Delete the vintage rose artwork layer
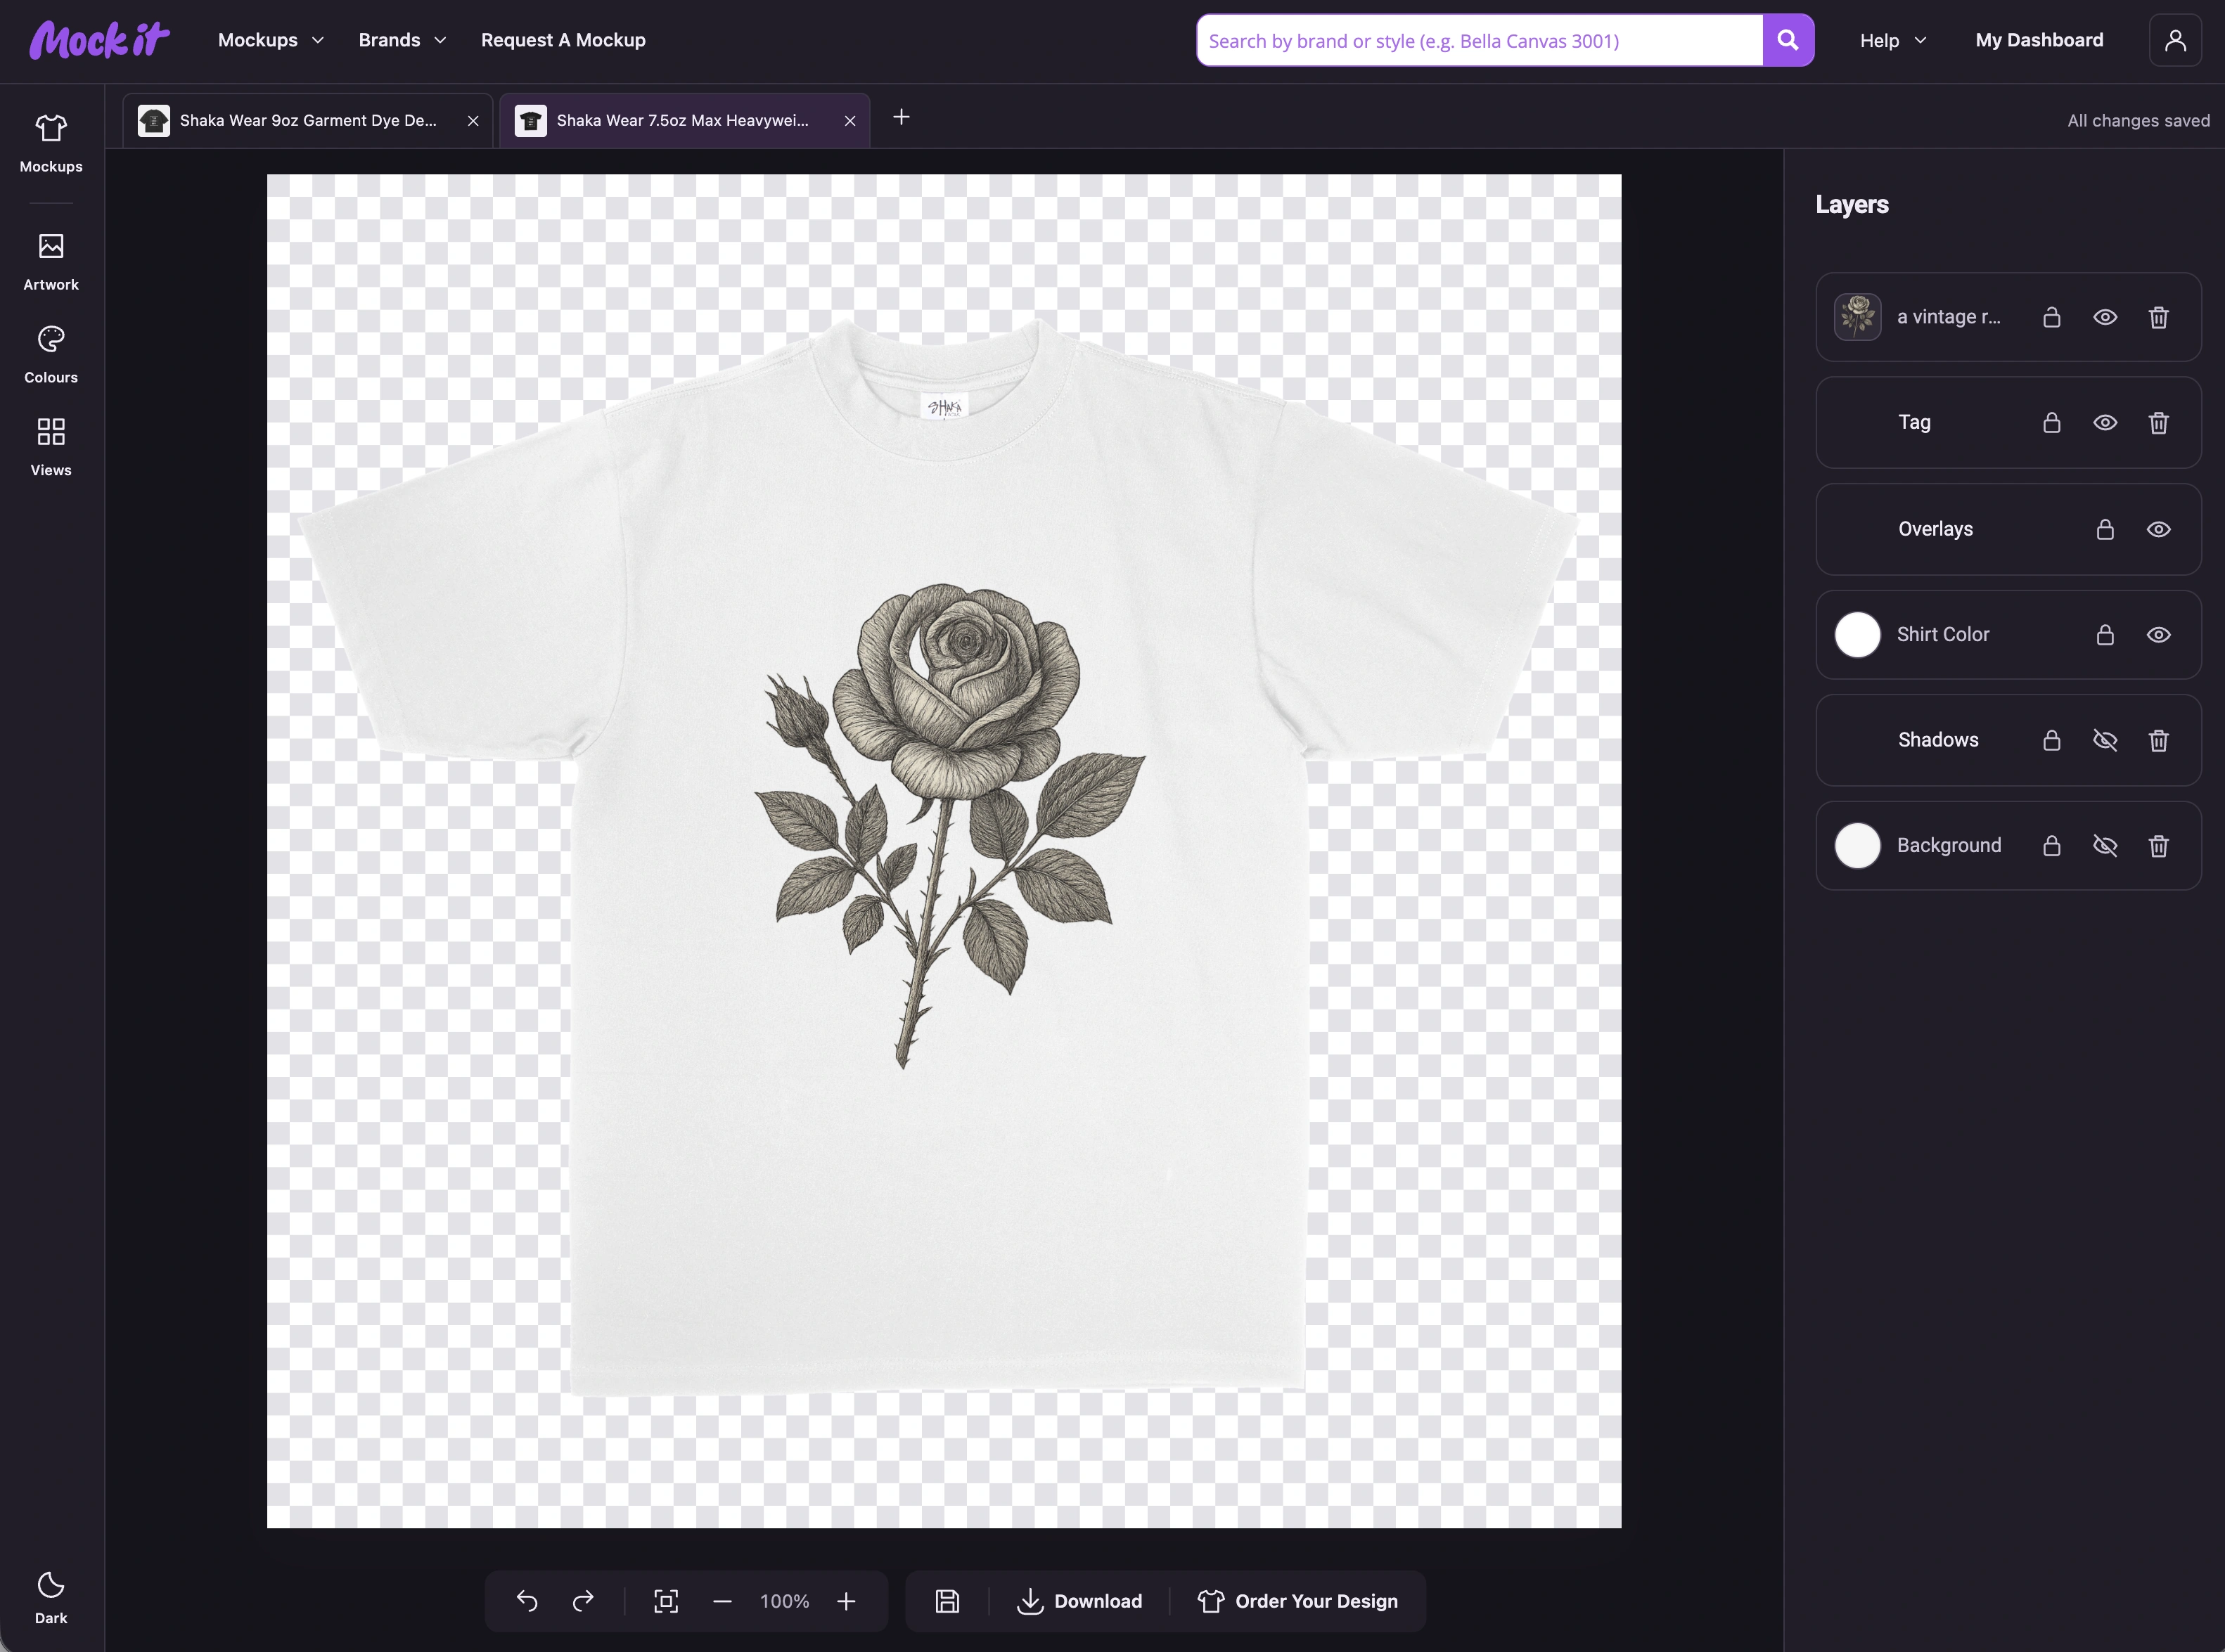 2159,317
